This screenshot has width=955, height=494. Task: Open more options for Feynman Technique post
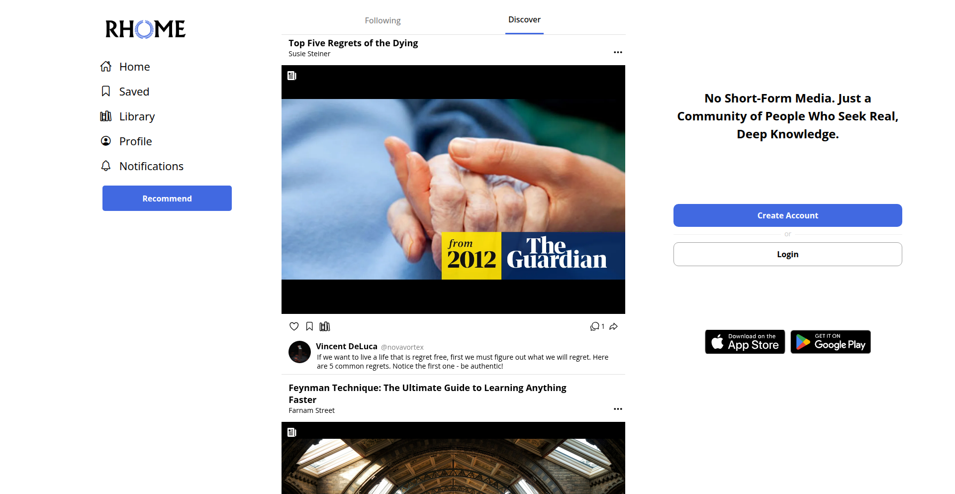(618, 409)
